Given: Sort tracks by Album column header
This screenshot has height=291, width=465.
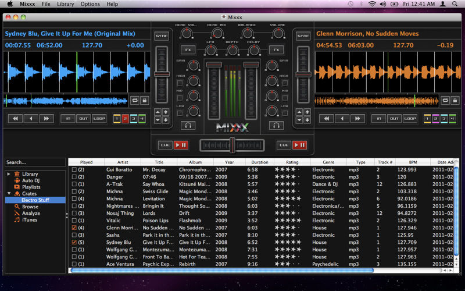Looking at the screenshot, I should (x=195, y=162).
